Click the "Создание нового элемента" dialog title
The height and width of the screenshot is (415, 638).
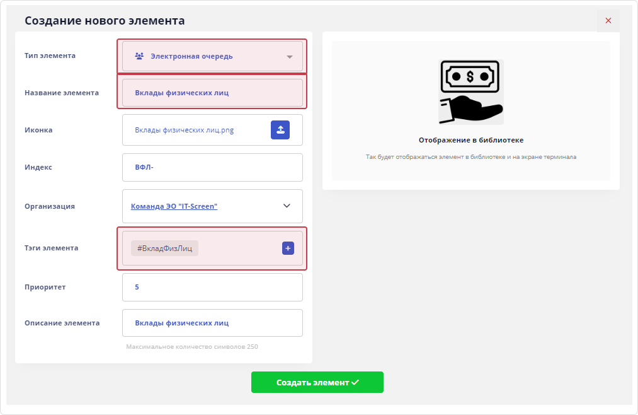(x=105, y=21)
